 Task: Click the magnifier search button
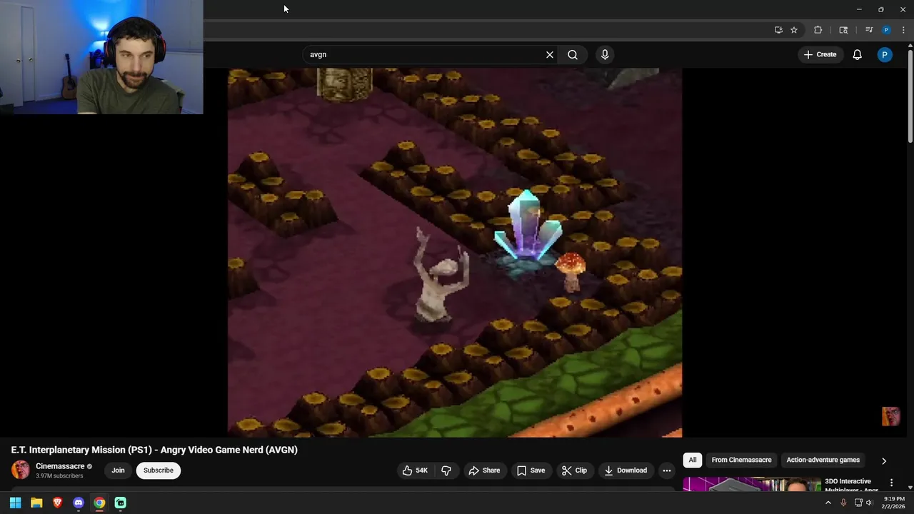tap(573, 54)
